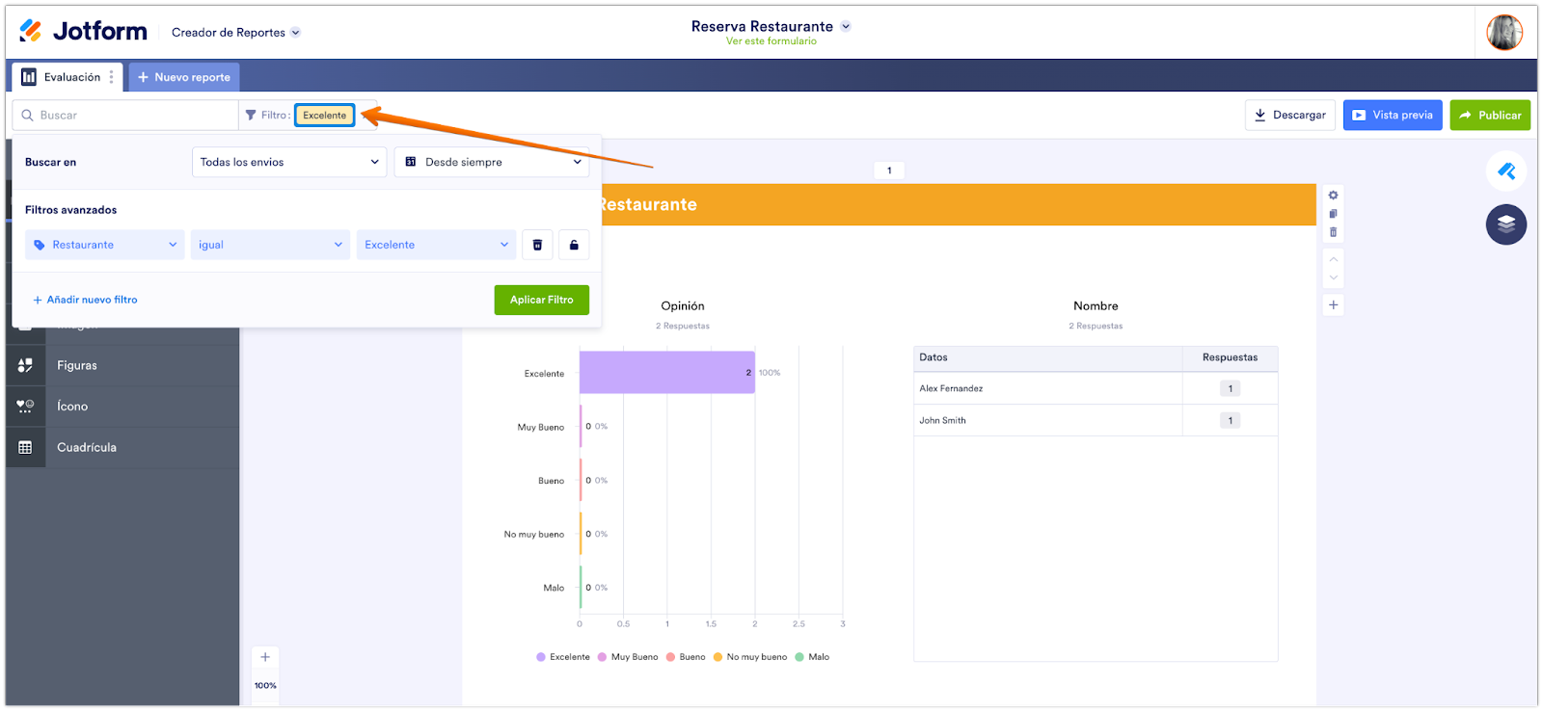Open the Desde siempre date dropdown
The image size is (1543, 711).
click(x=492, y=162)
